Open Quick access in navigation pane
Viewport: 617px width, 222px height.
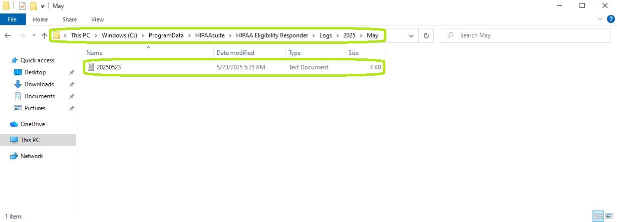click(x=37, y=60)
